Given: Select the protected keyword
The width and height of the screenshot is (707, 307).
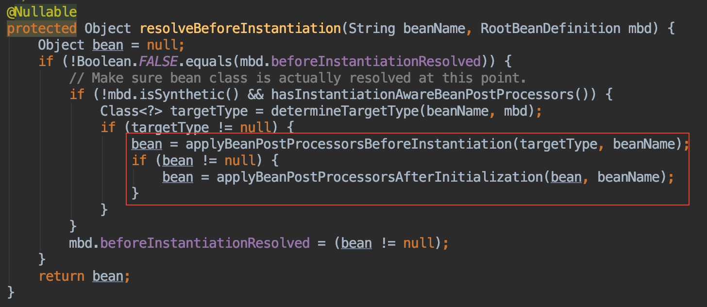Looking at the screenshot, I should point(41,29).
